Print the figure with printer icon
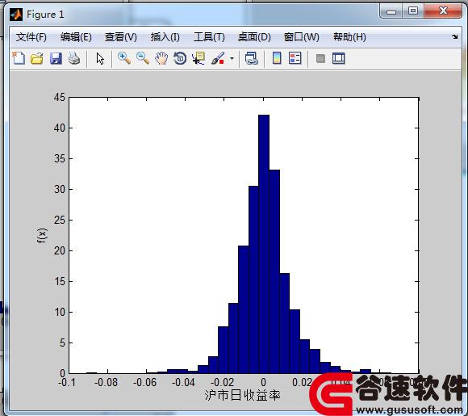The height and width of the screenshot is (416, 468). coord(74,58)
